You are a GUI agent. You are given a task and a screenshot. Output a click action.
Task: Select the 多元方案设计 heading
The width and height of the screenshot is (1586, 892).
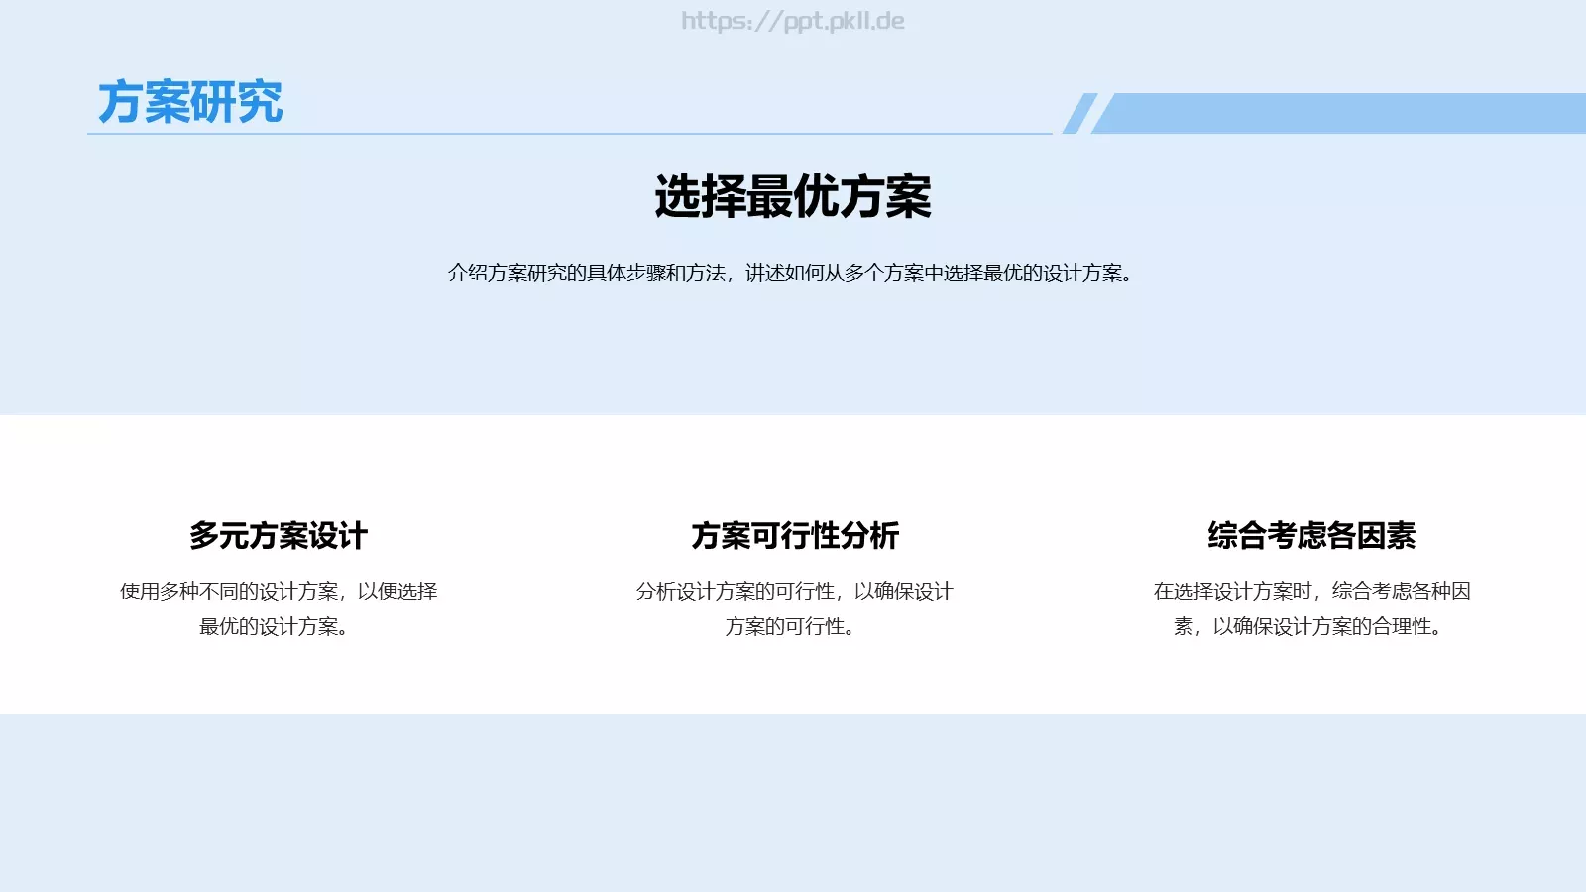pyautogui.click(x=279, y=535)
